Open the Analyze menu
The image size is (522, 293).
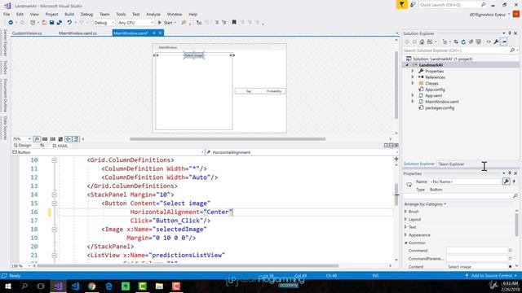click(153, 15)
